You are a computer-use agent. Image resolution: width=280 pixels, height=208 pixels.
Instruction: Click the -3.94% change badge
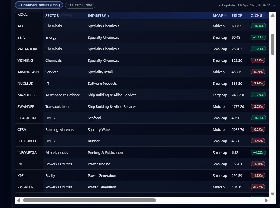258,83
